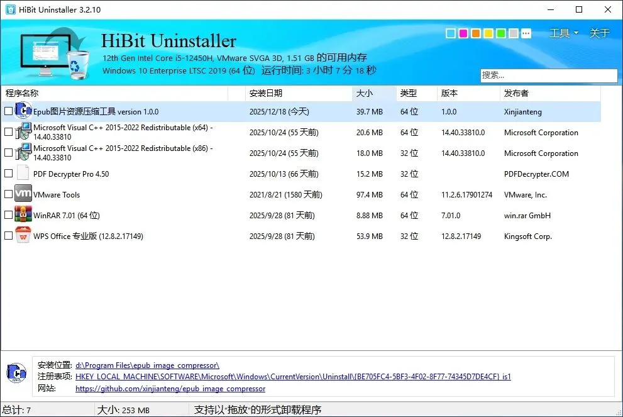This screenshot has width=623, height=417.
Task: Open the 关于 menu
Action: click(599, 33)
